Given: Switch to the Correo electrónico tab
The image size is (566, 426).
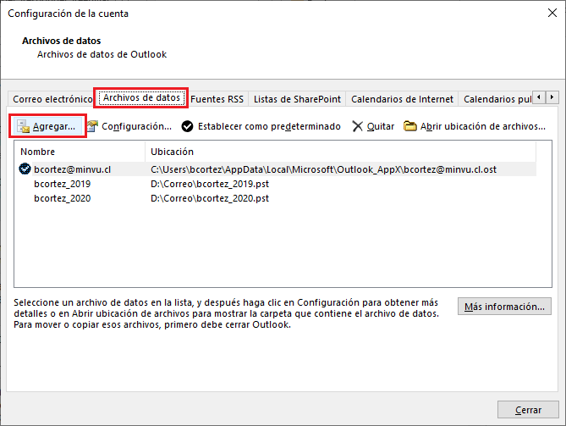Looking at the screenshot, I should coord(52,99).
